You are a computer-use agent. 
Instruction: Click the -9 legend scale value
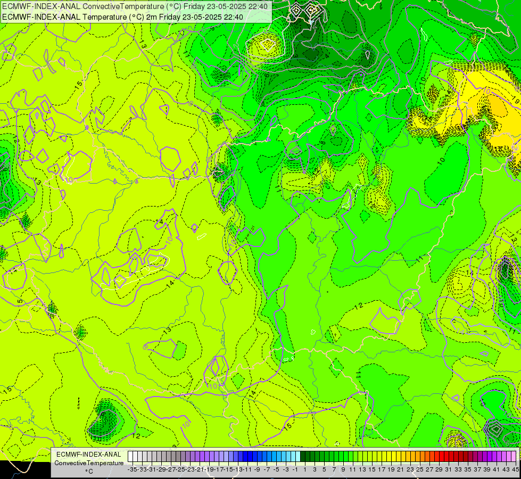click(x=257, y=469)
